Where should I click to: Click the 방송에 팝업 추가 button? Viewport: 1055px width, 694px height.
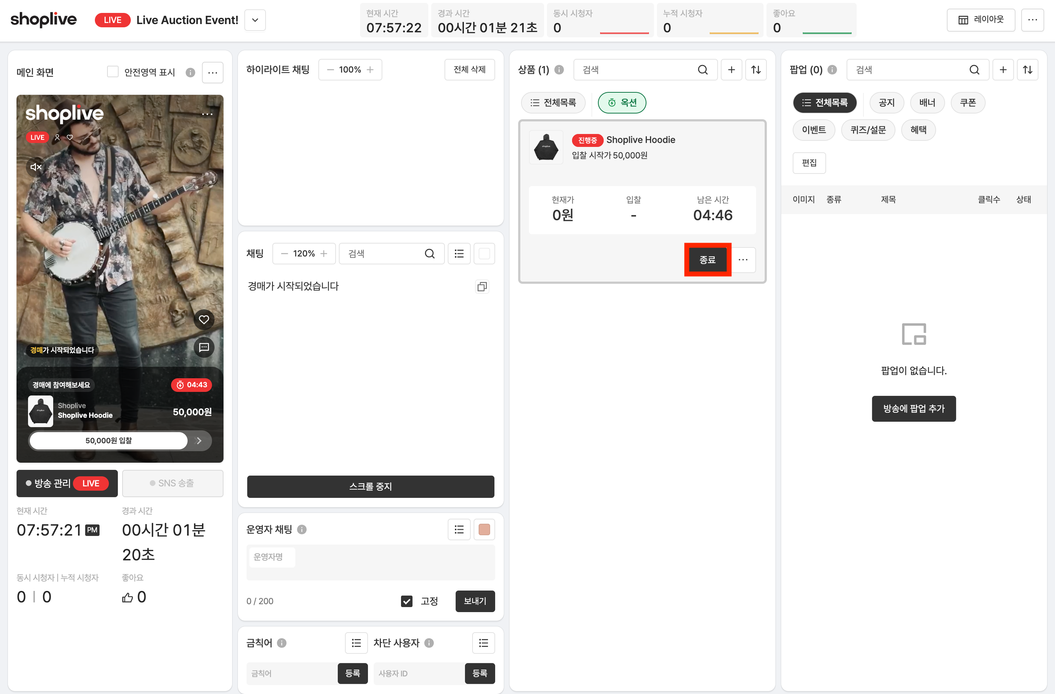coord(913,408)
